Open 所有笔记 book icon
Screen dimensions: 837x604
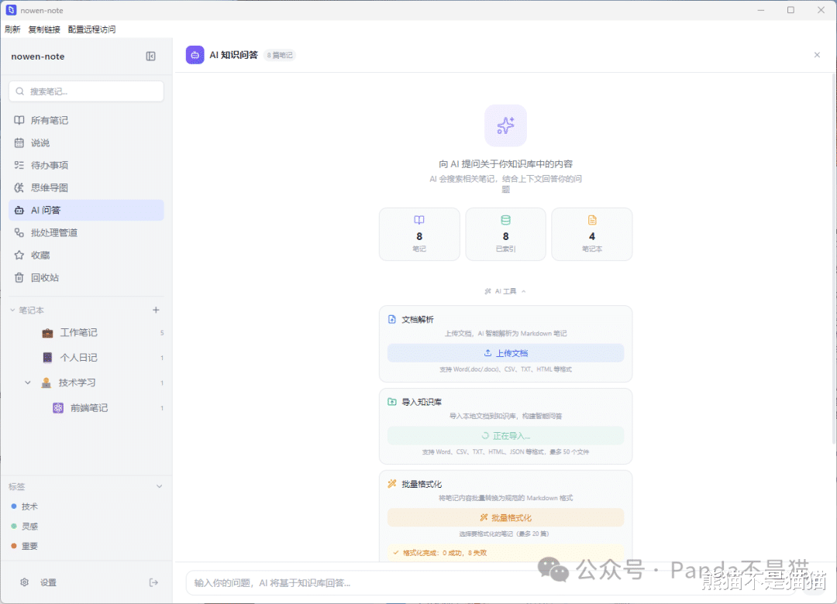click(x=19, y=120)
